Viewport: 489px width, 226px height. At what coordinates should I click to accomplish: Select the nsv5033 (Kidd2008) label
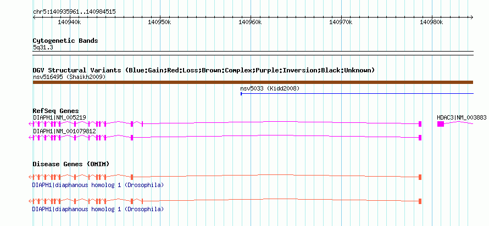[x=270, y=89]
